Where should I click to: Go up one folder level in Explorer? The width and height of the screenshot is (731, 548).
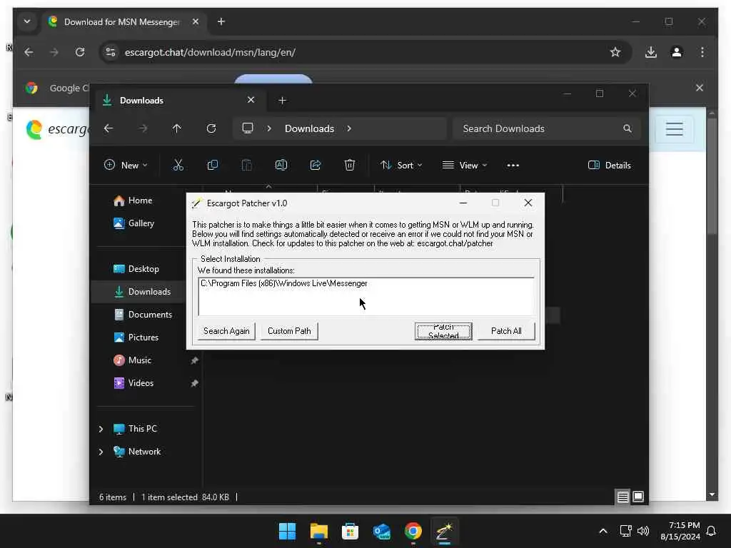click(x=177, y=128)
